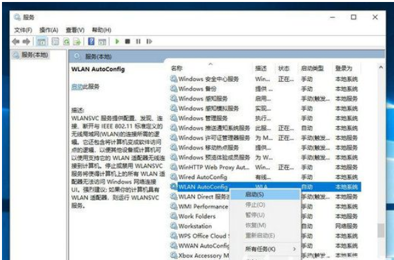Select the Workstation service name

tap(195, 226)
